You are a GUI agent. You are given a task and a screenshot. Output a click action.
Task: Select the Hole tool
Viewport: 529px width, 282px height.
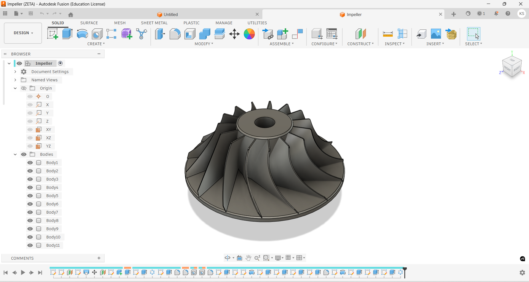click(x=97, y=34)
